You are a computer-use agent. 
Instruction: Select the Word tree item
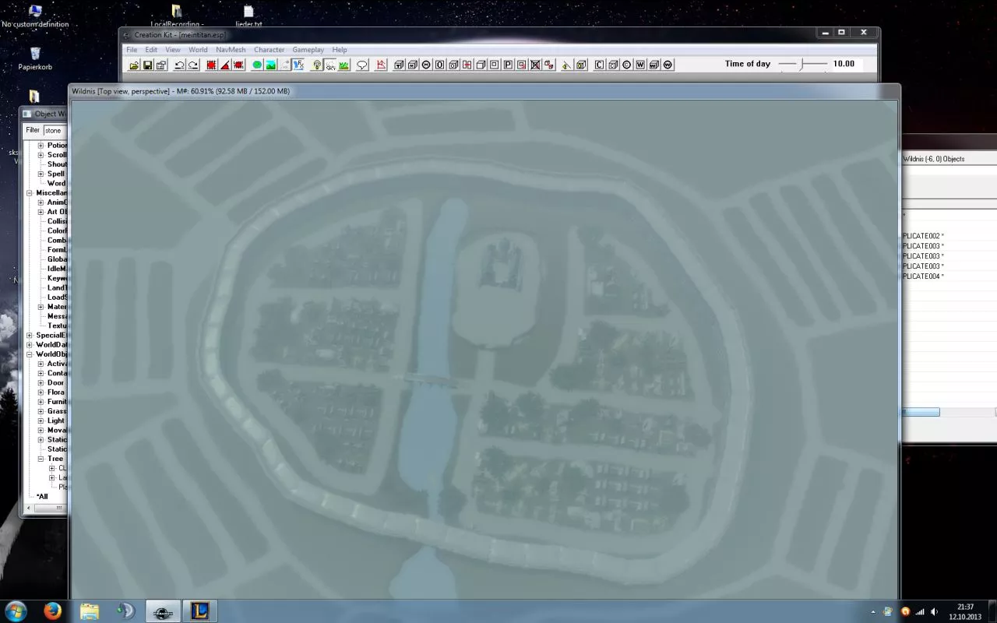point(56,183)
